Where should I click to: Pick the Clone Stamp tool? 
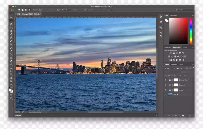(x=11, y=44)
